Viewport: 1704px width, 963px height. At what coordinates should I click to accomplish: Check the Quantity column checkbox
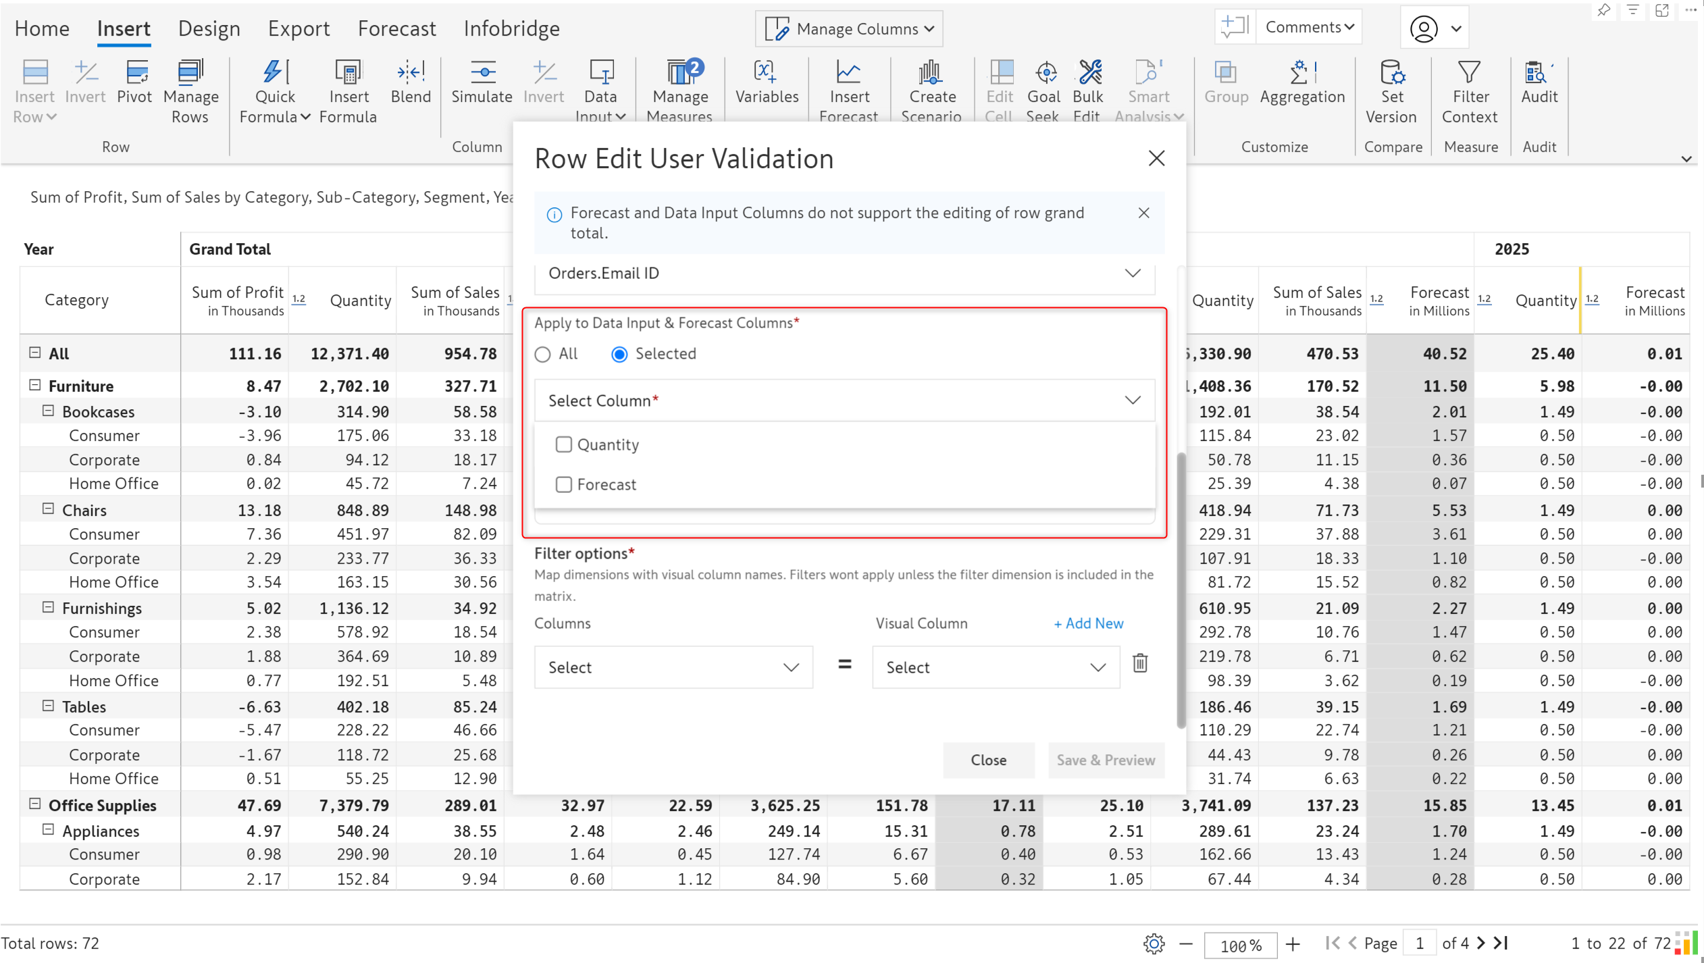563,444
